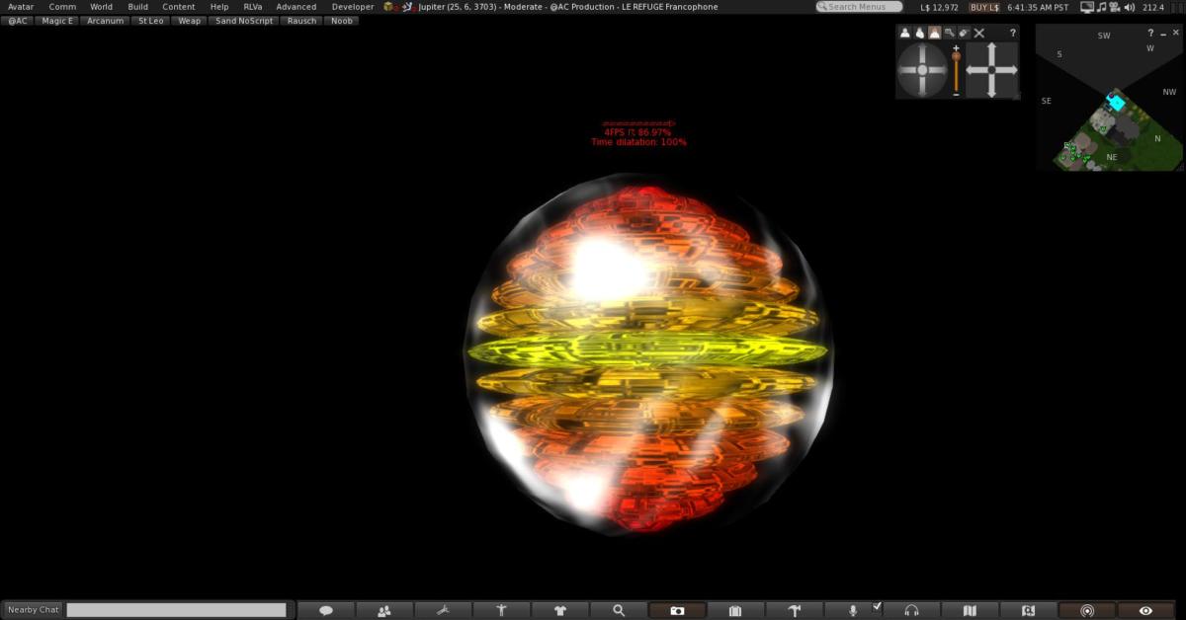Click the zoom out minus button
The image size is (1186, 620).
[956, 94]
